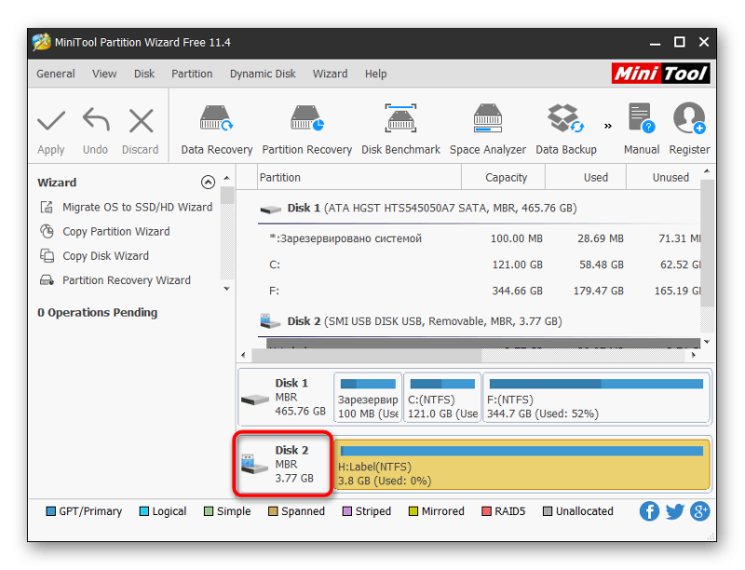745x570 pixels.
Task: Click partition list scroll down arrow
Action: pyautogui.click(x=707, y=342)
